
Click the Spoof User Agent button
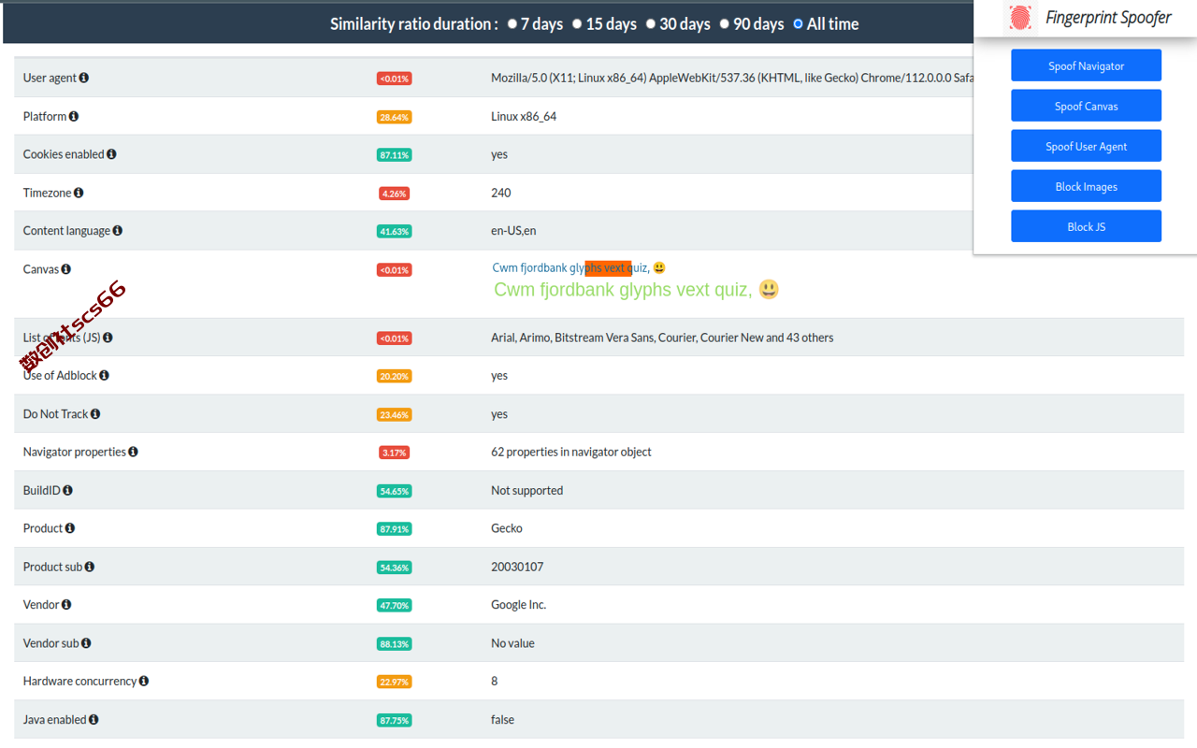(x=1086, y=146)
